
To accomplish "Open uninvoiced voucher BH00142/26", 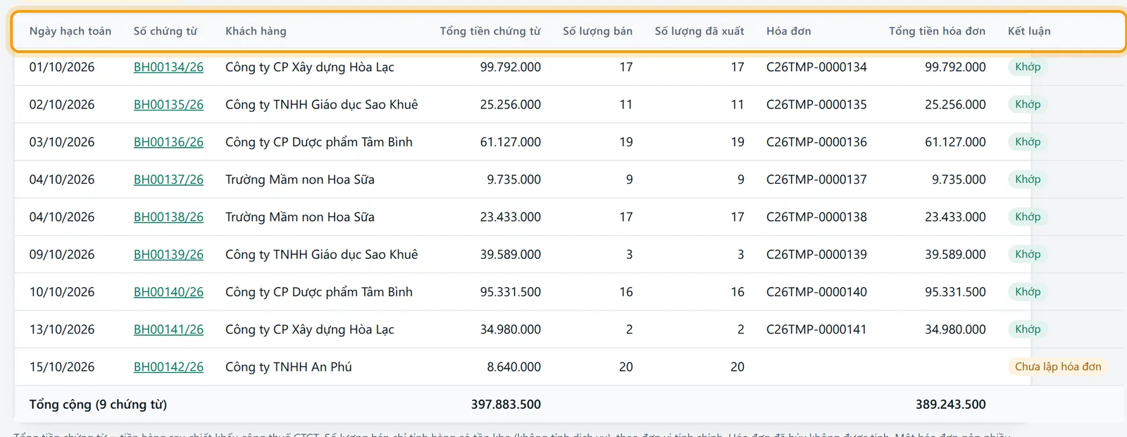I will (168, 367).
